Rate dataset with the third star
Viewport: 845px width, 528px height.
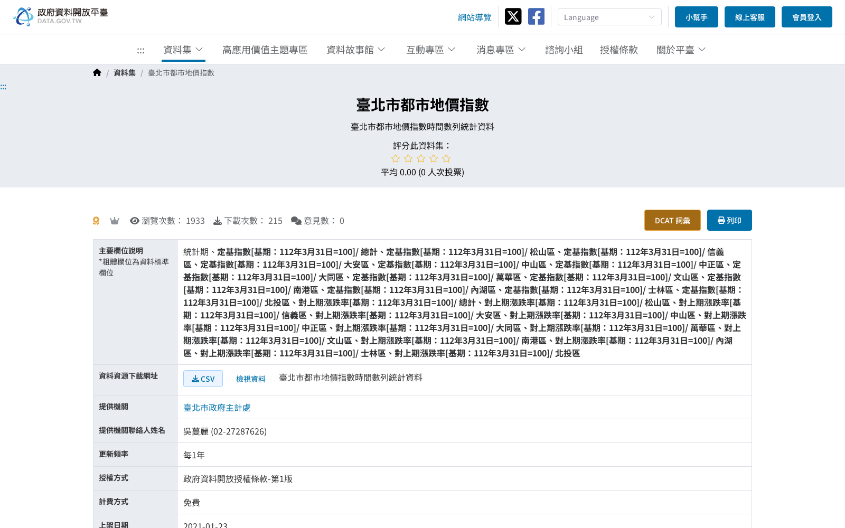421,158
